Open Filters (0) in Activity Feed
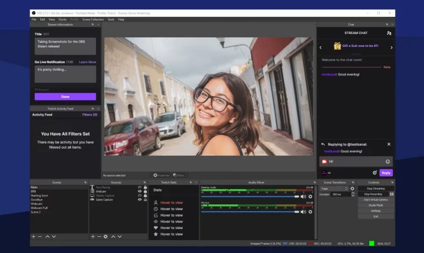Image resolution: width=424 pixels, height=253 pixels. tap(89, 114)
